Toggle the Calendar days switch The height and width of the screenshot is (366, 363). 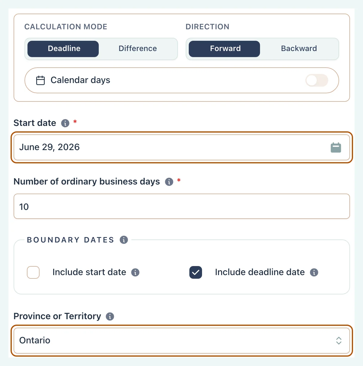point(317,80)
